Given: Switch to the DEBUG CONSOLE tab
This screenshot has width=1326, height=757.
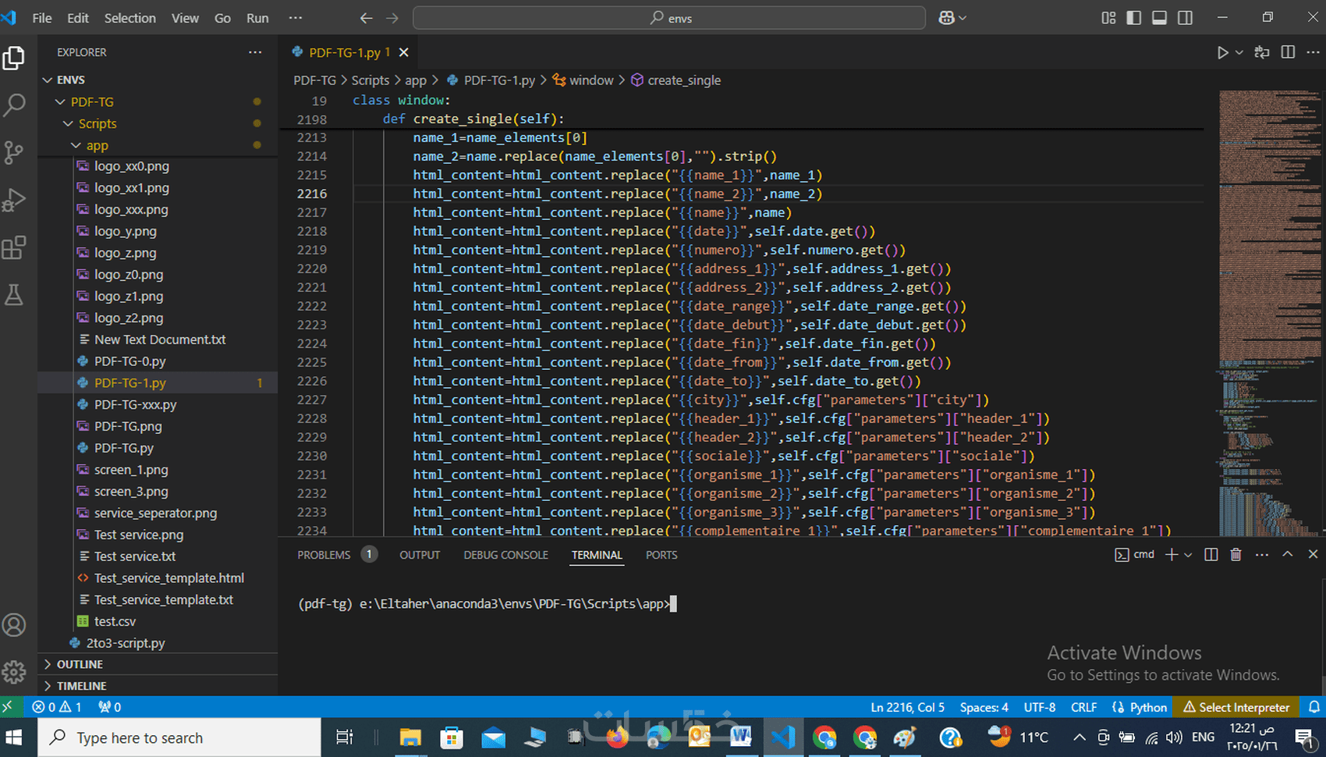Looking at the screenshot, I should click(505, 555).
